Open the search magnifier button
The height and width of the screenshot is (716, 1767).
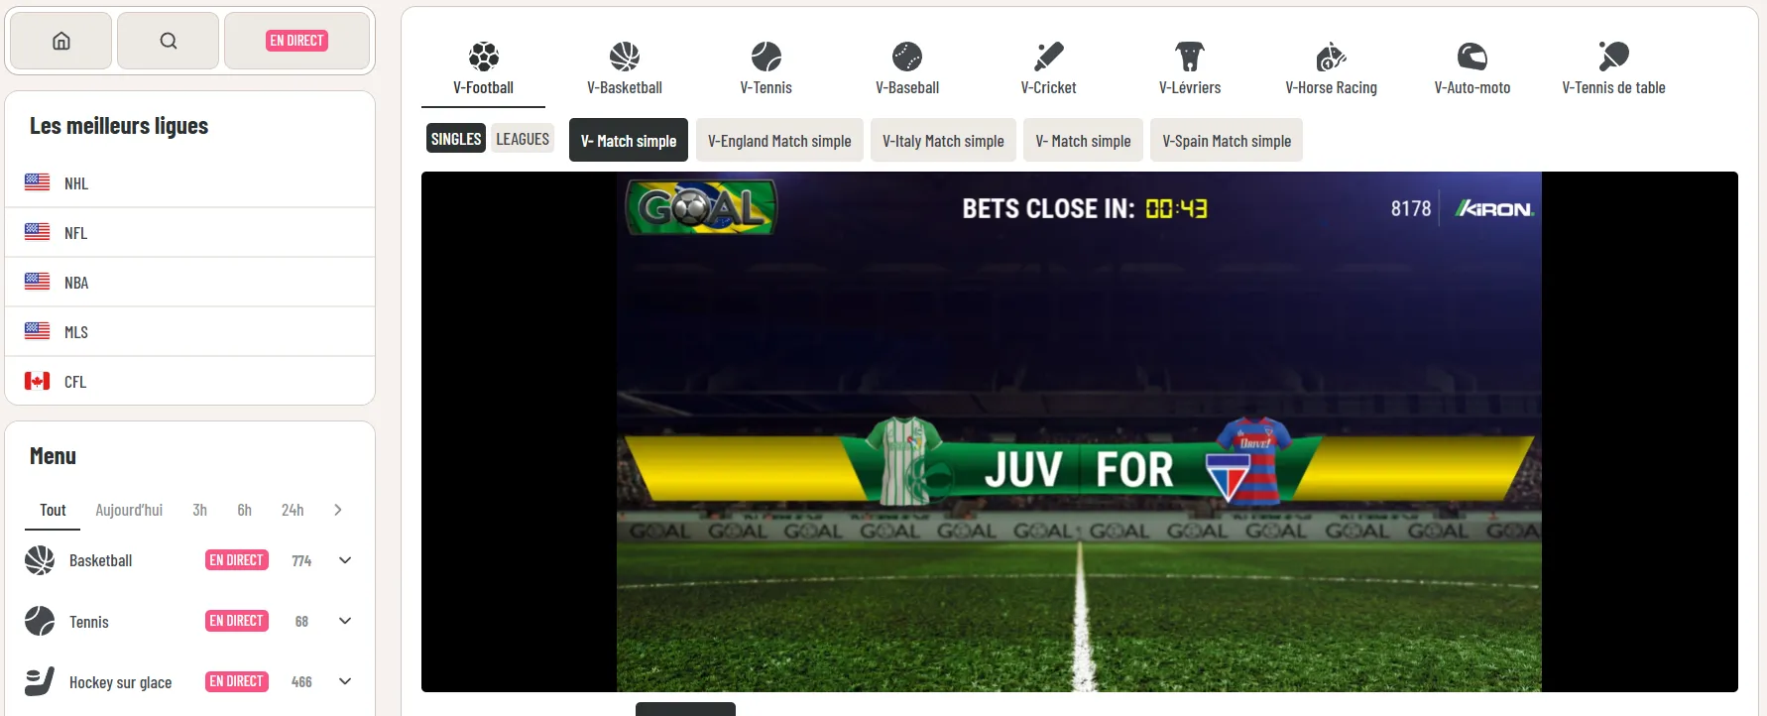[169, 41]
